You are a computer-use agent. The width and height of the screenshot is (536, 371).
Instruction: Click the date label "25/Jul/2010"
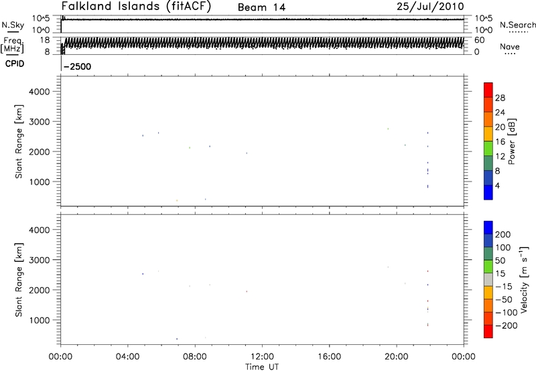click(x=430, y=7)
